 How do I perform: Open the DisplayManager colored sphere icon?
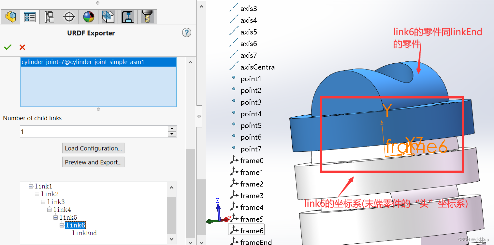click(88, 17)
